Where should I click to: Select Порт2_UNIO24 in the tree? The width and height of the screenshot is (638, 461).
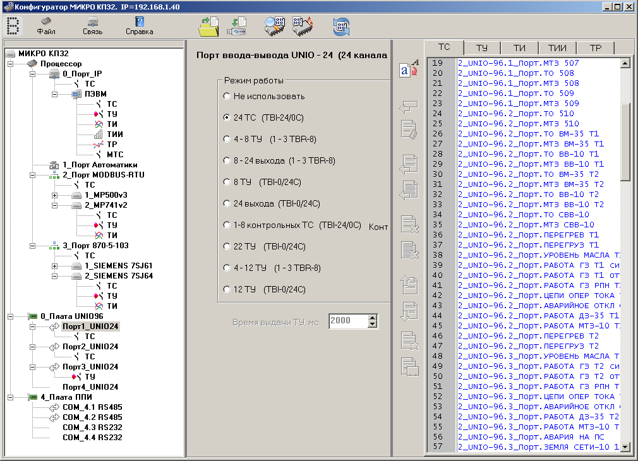pos(90,347)
